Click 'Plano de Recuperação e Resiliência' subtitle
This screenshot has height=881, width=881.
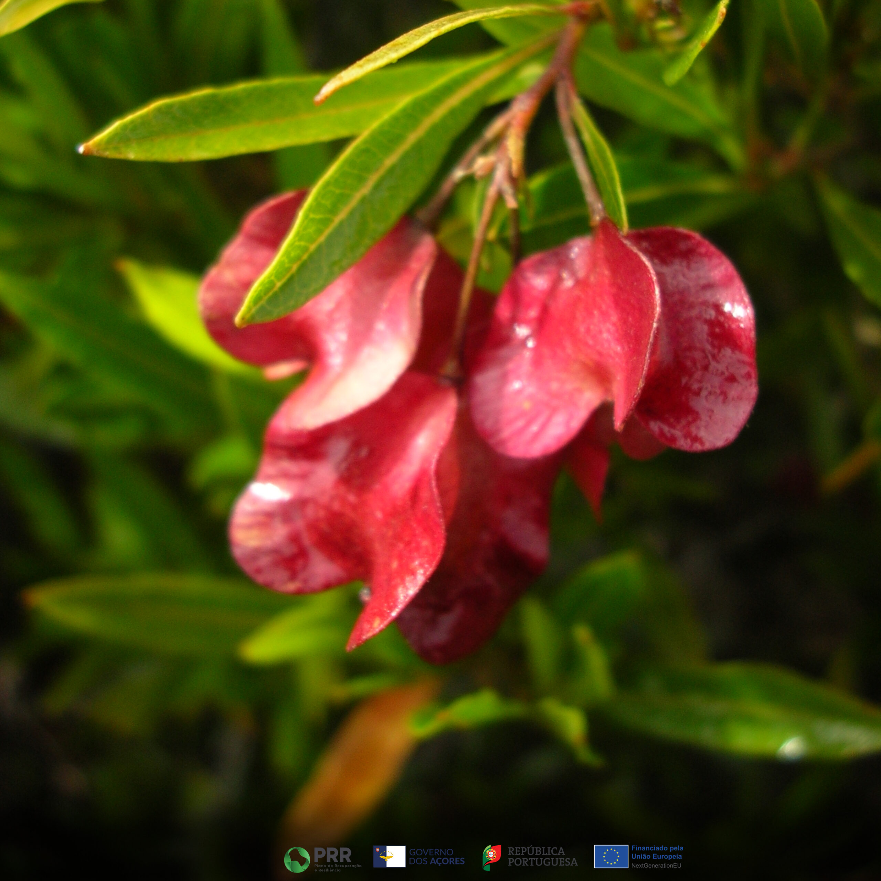pos(338,867)
